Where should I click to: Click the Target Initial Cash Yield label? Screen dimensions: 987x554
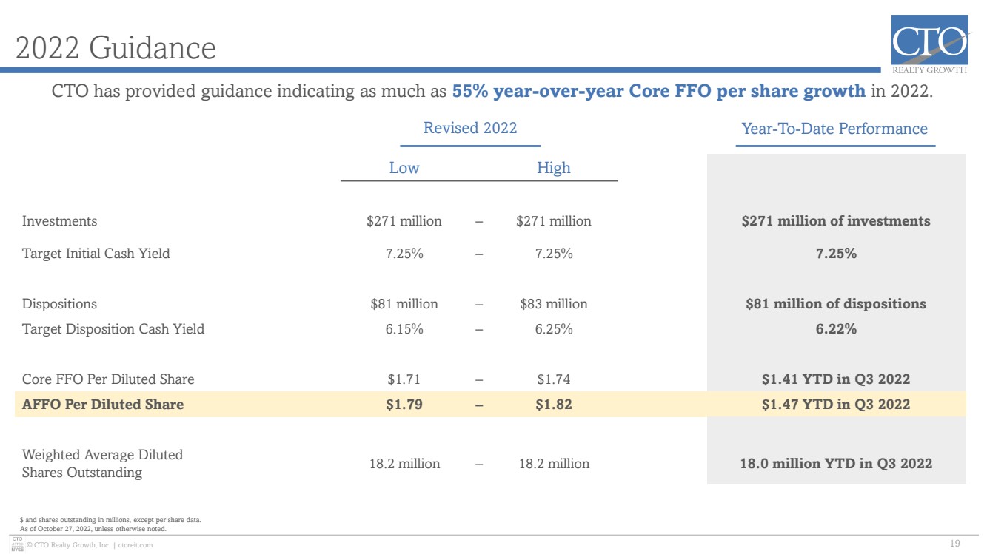(x=96, y=254)
